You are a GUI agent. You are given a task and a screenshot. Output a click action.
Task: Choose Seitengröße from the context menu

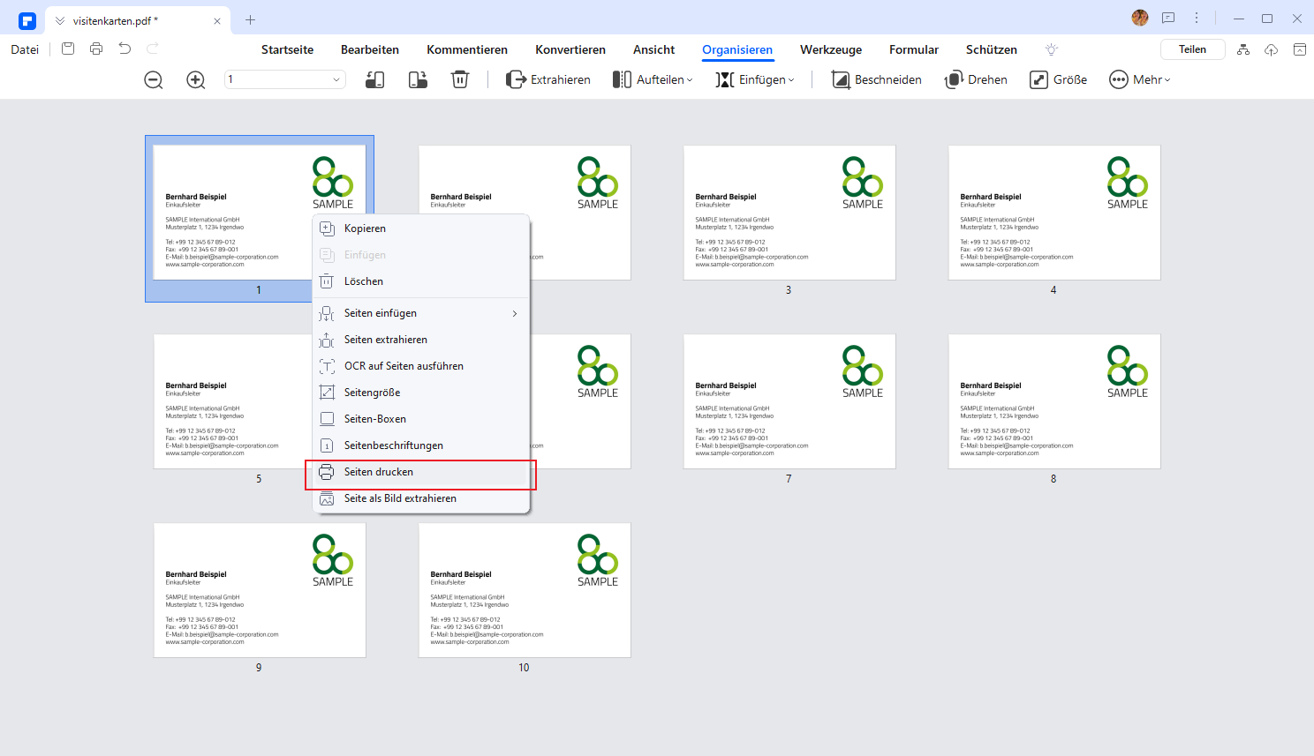click(x=421, y=393)
